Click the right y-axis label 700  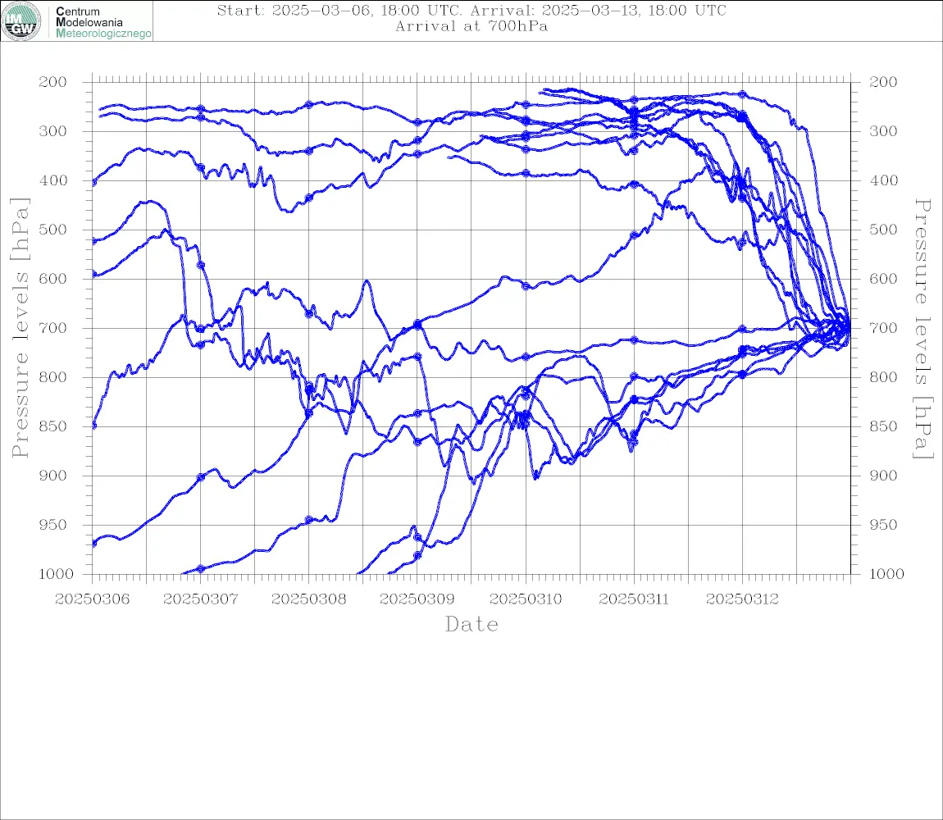click(883, 329)
